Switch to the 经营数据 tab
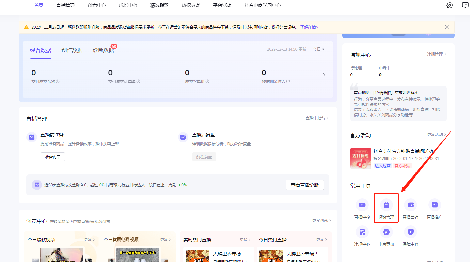This screenshot has width=470, height=262. pyautogui.click(x=41, y=50)
